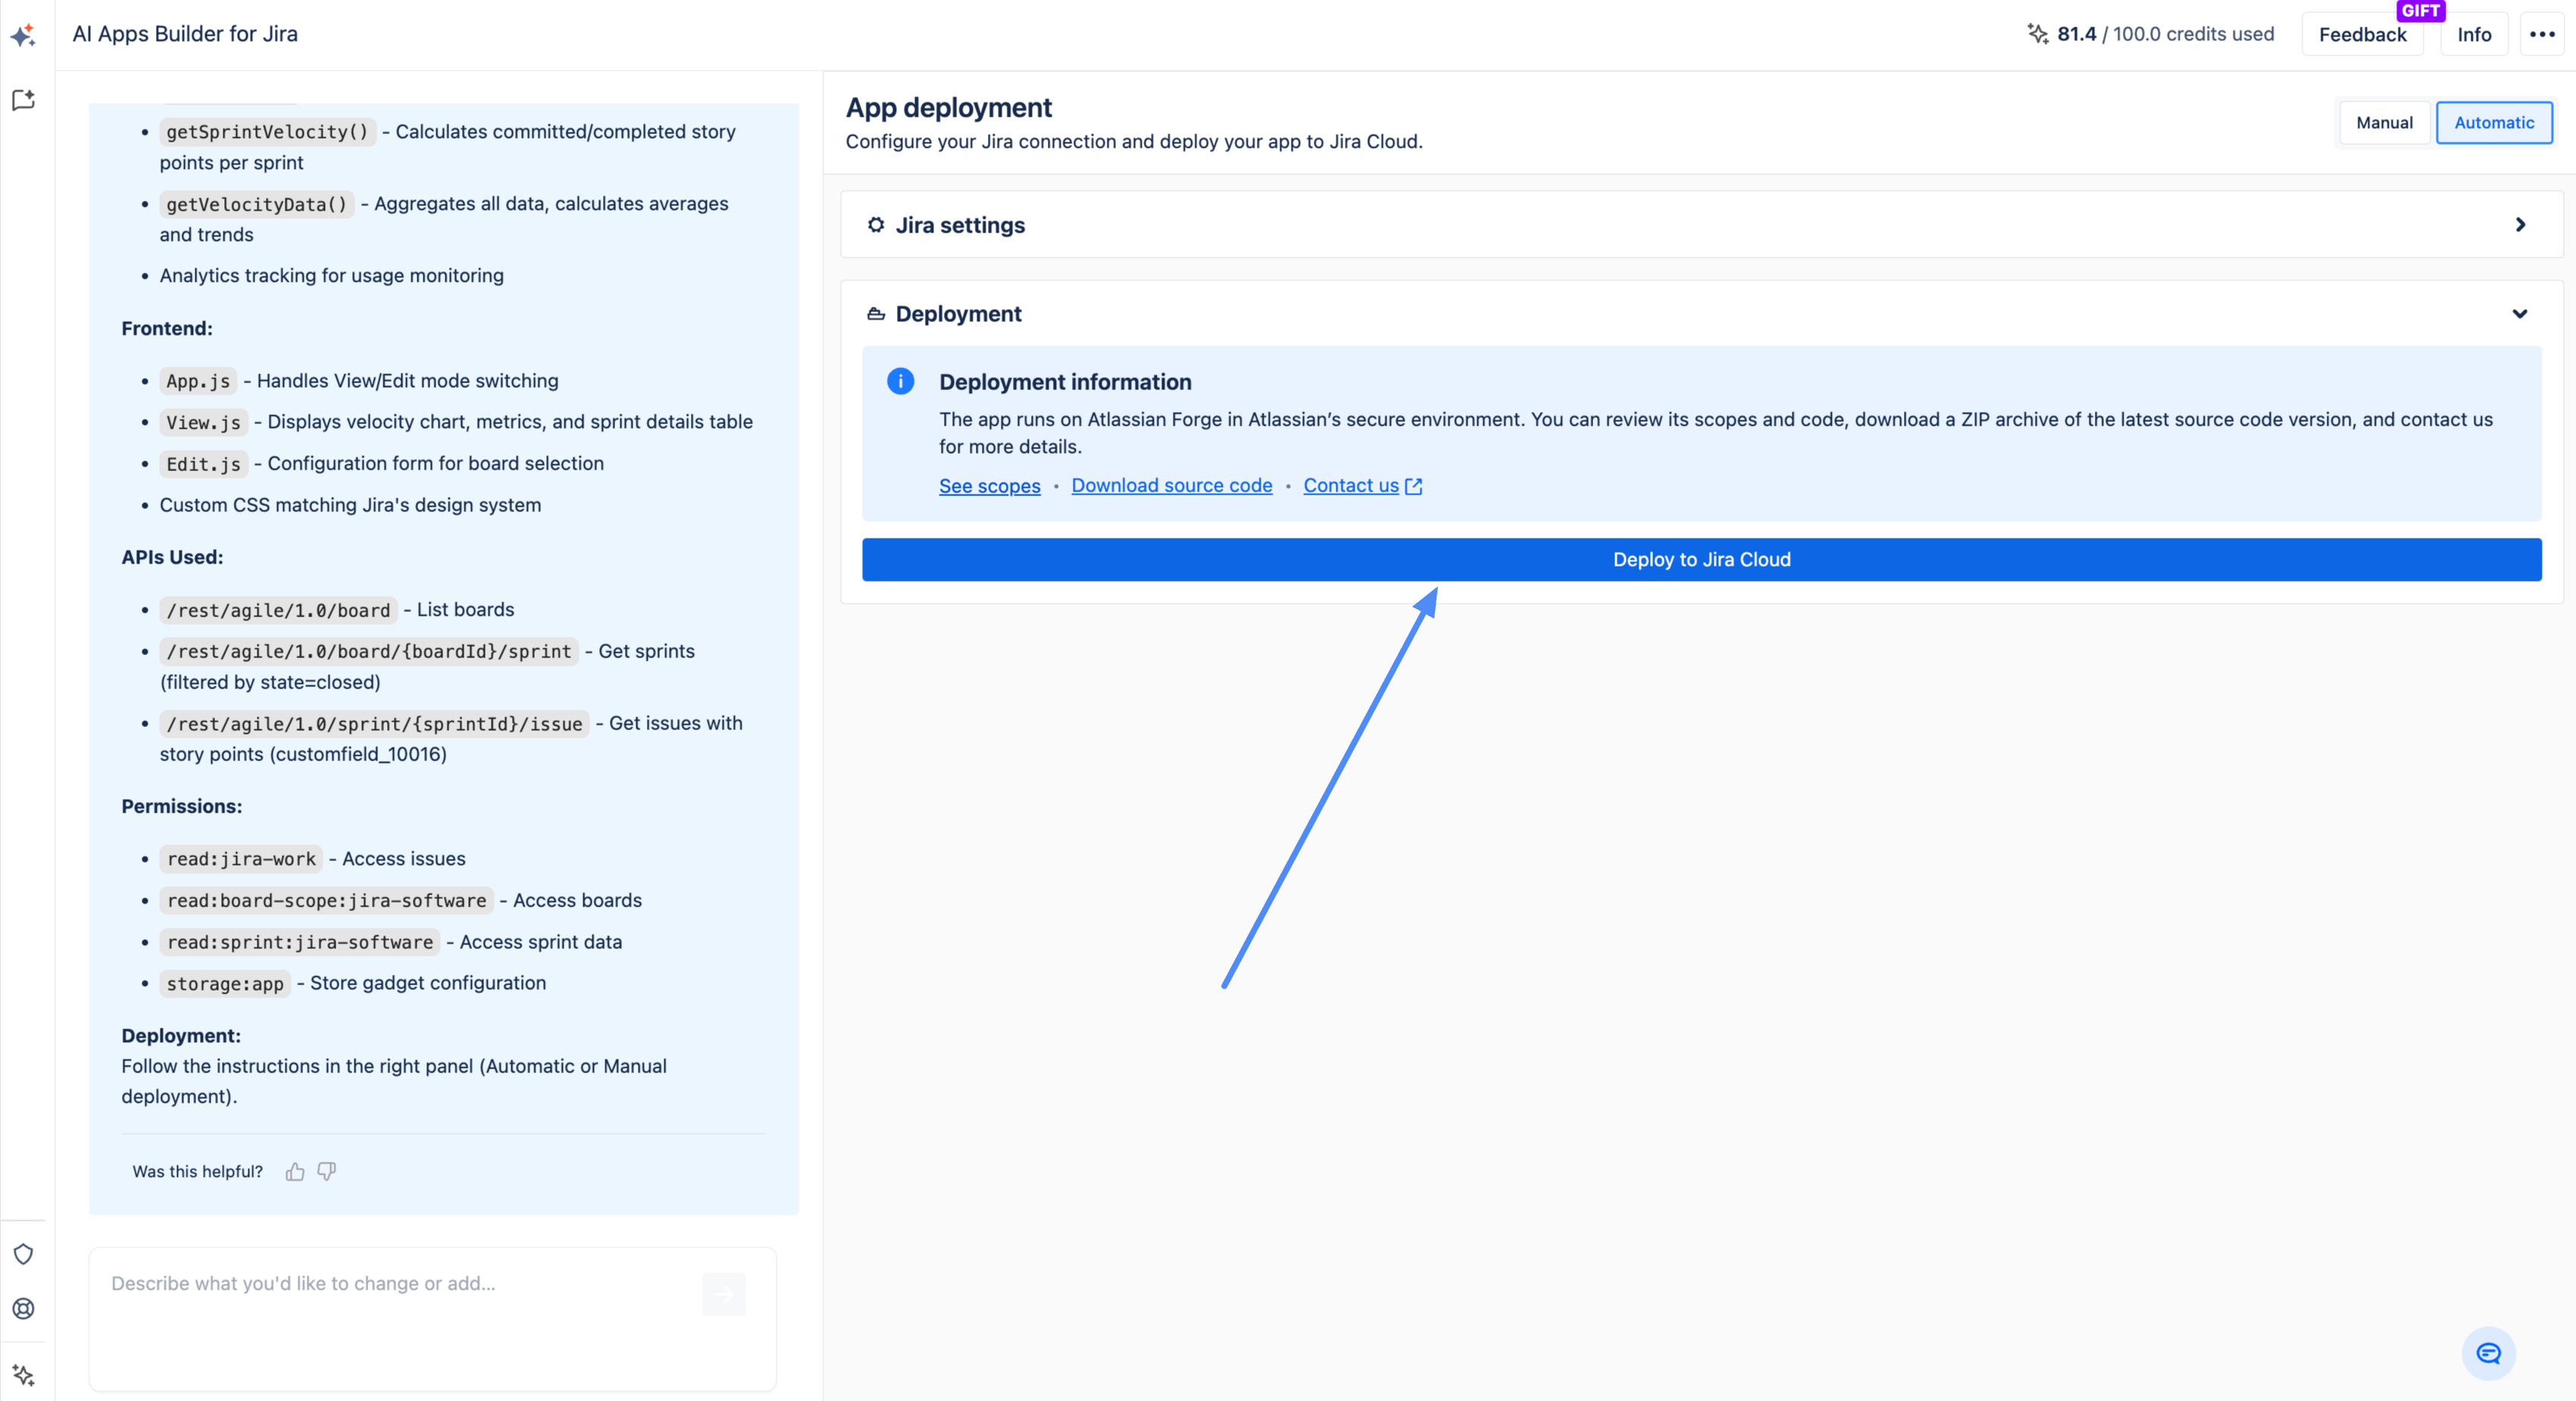The height and width of the screenshot is (1401, 2576).
Task: Click the Deployment section header
Action: [x=958, y=314]
